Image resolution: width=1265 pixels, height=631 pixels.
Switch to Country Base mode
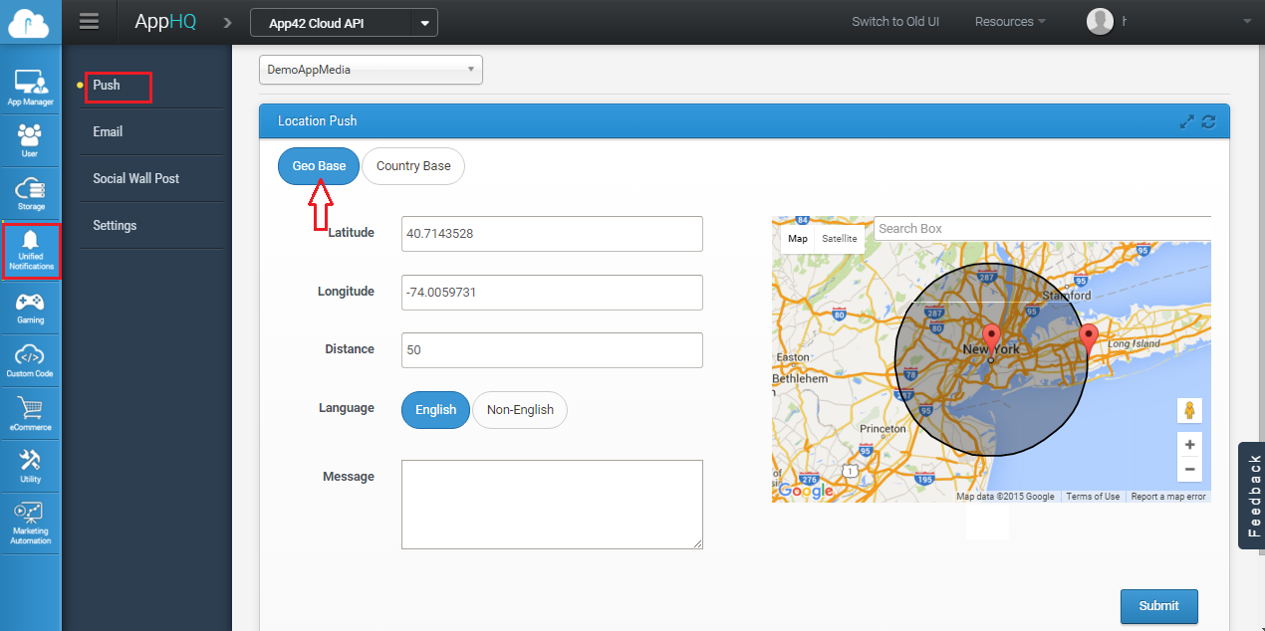coord(413,166)
